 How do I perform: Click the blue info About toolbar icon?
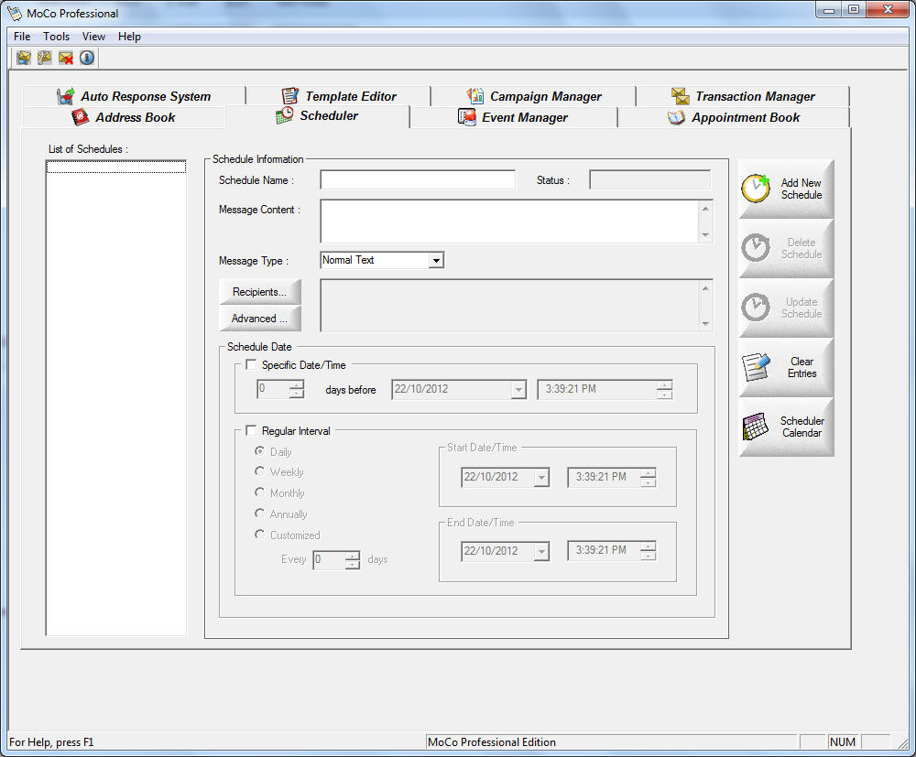pos(86,58)
